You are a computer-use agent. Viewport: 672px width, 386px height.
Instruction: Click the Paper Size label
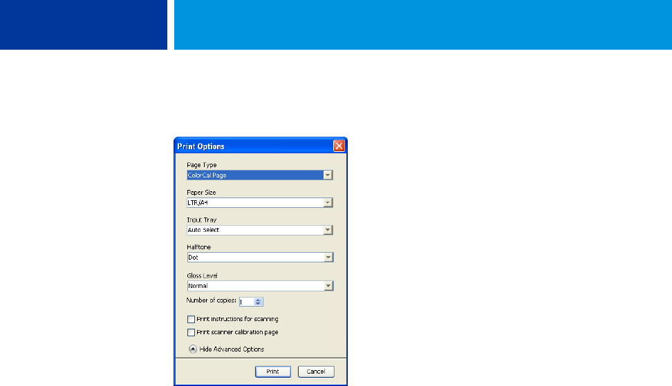201,193
